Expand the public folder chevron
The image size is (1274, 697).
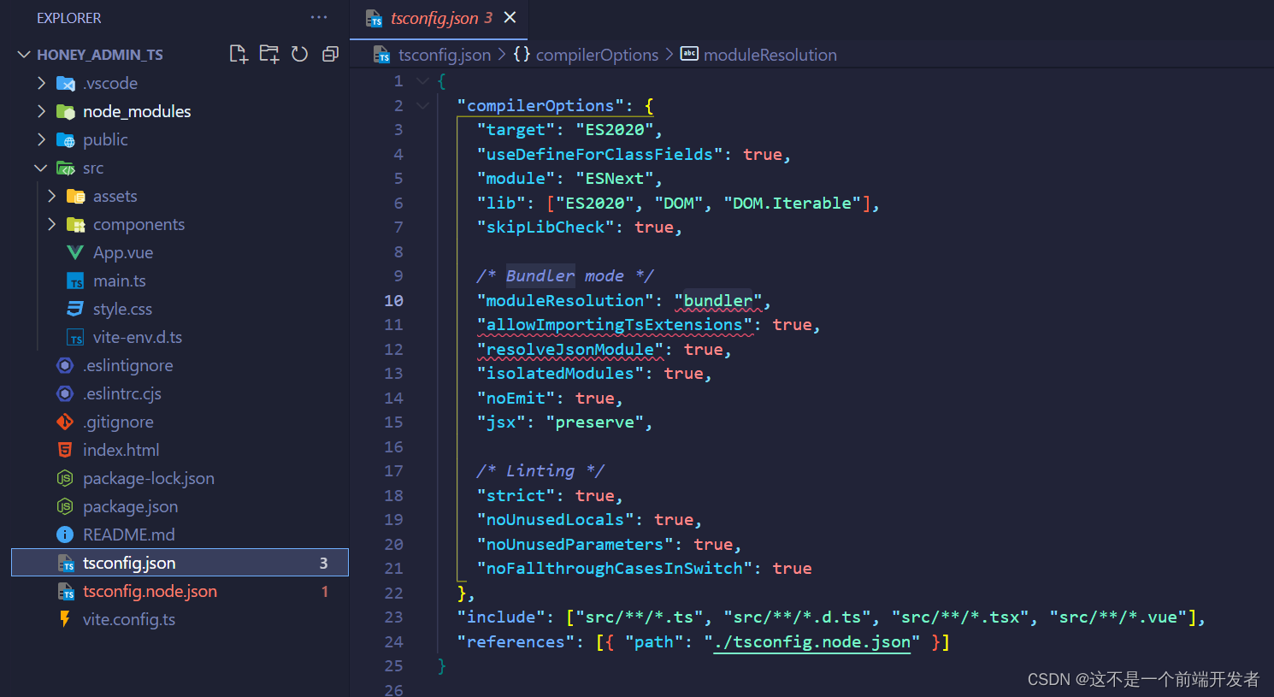41,139
